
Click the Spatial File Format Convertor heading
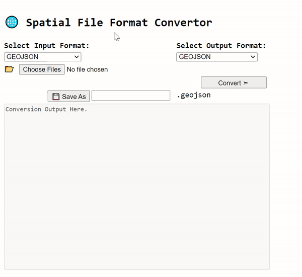coord(119,23)
